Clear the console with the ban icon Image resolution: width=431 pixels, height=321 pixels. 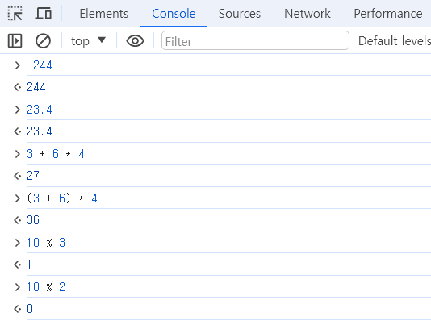pyautogui.click(x=43, y=41)
